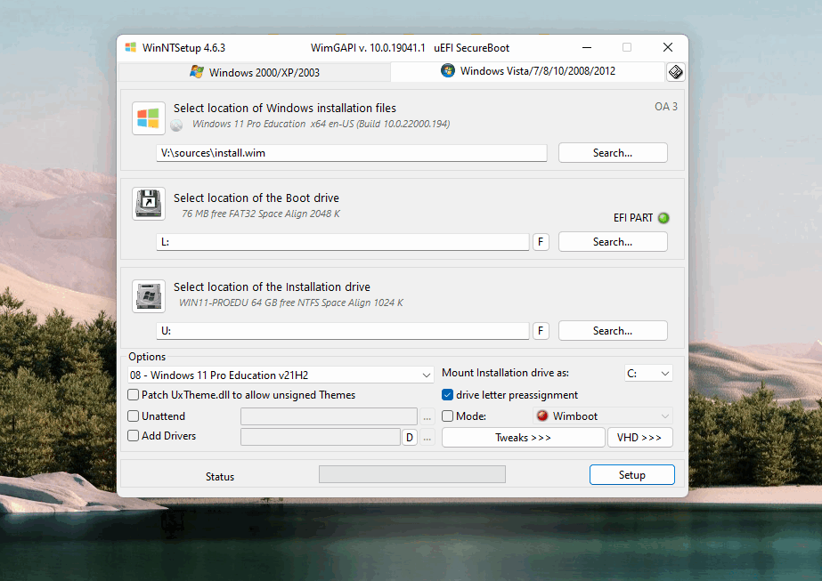Open the Windows edition dropdown
The image size is (822, 581).
(x=281, y=375)
